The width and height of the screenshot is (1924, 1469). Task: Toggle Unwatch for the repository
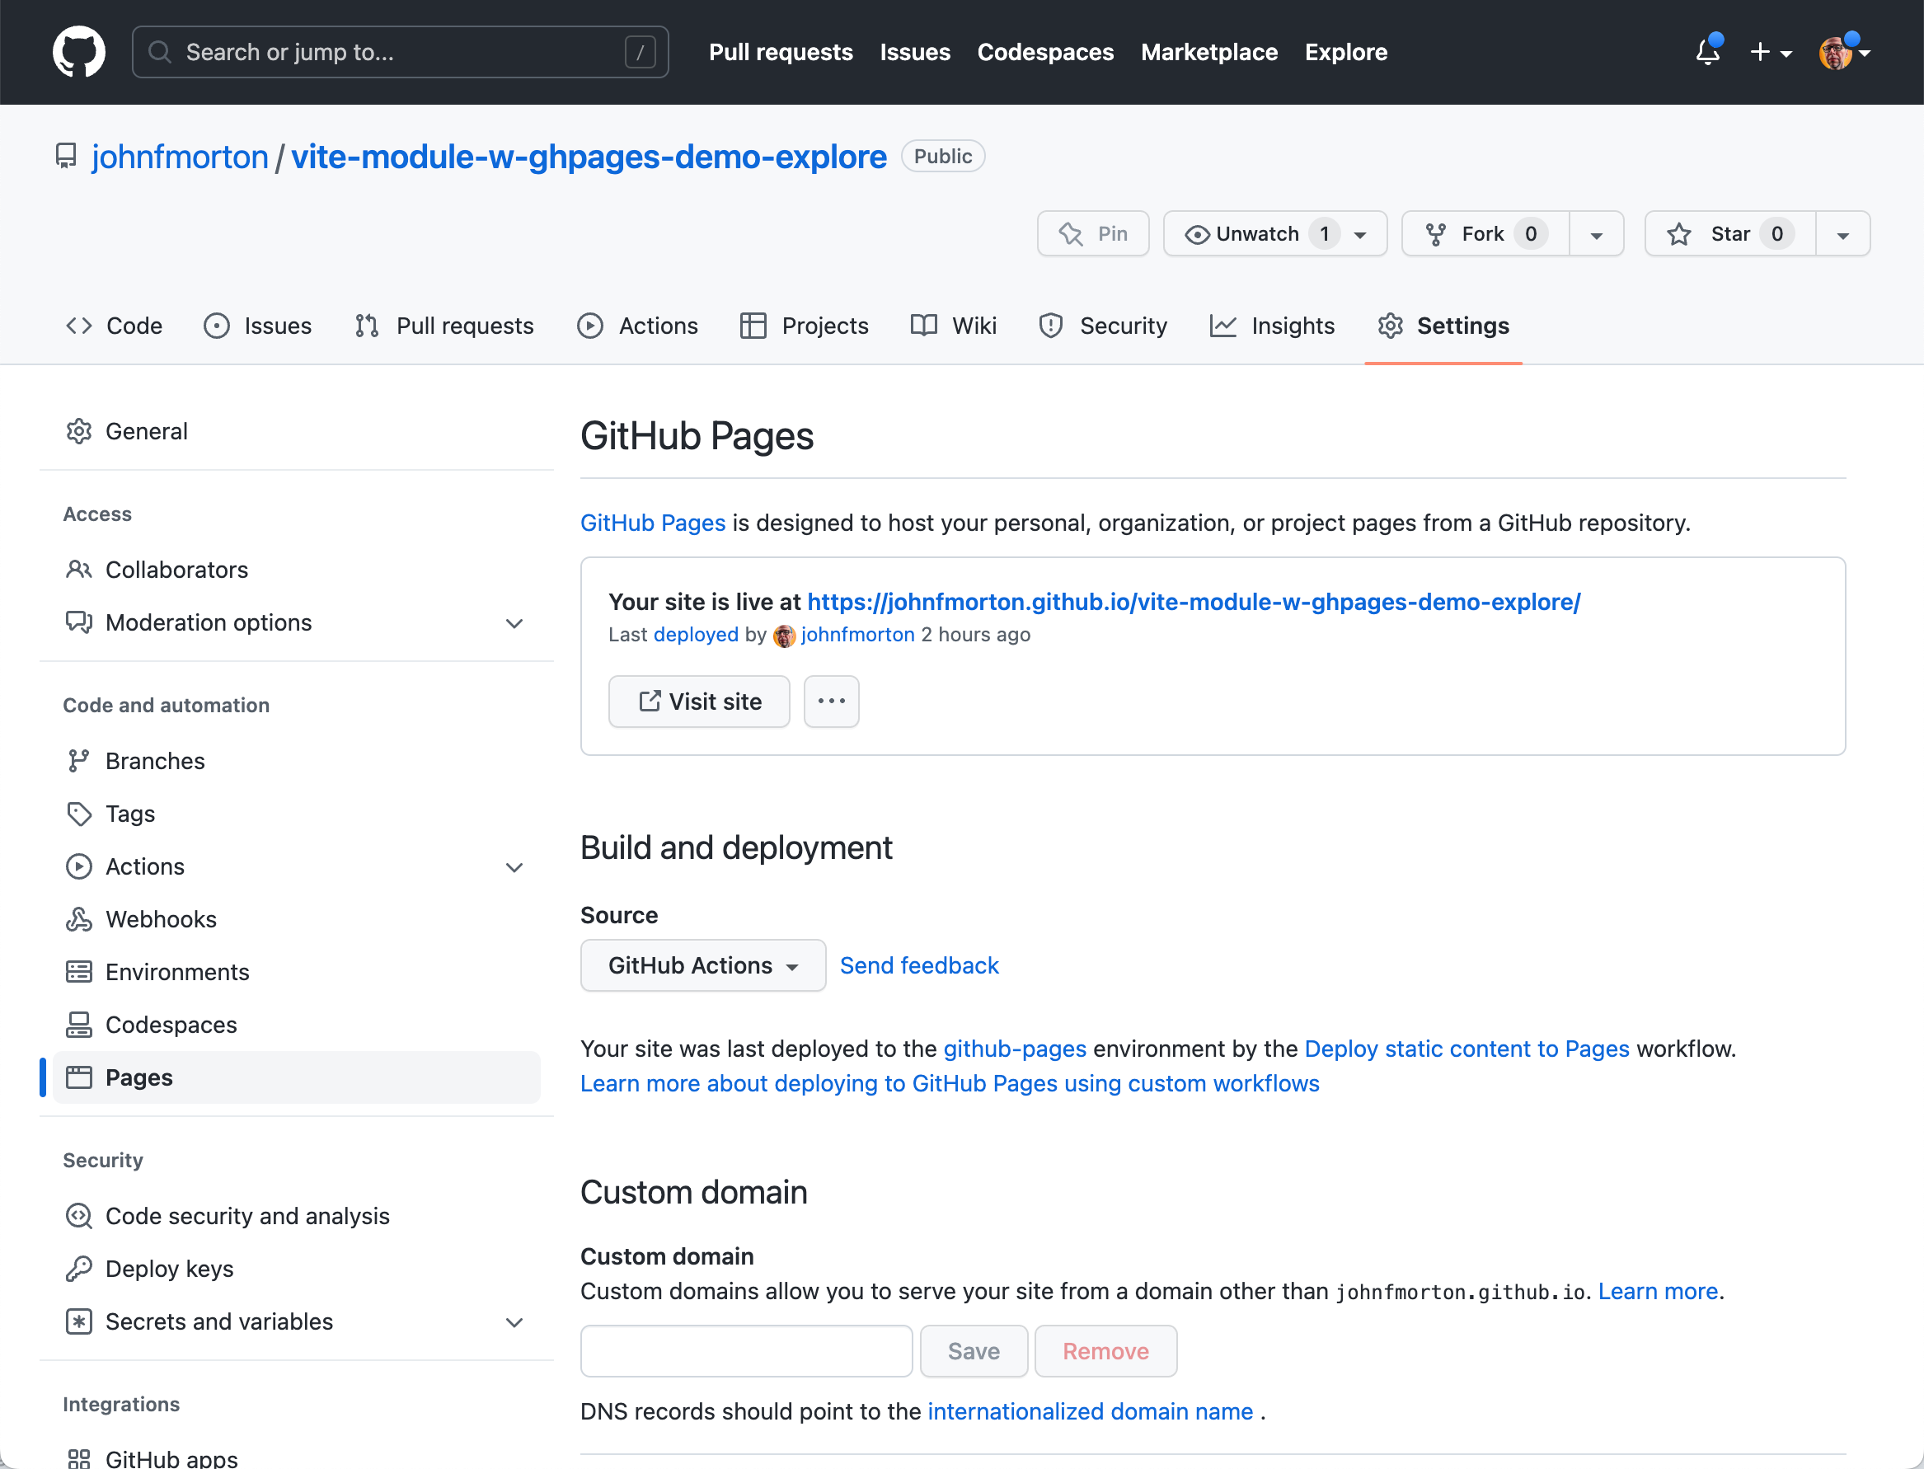(1257, 233)
